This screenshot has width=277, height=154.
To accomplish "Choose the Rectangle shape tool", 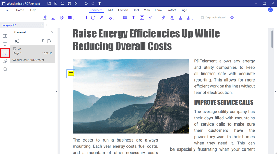I will tap(85, 18).
